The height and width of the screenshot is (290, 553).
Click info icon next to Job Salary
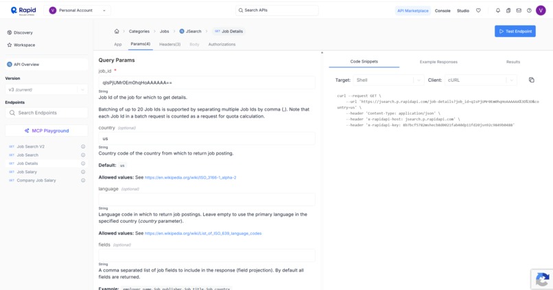tap(83, 172)
